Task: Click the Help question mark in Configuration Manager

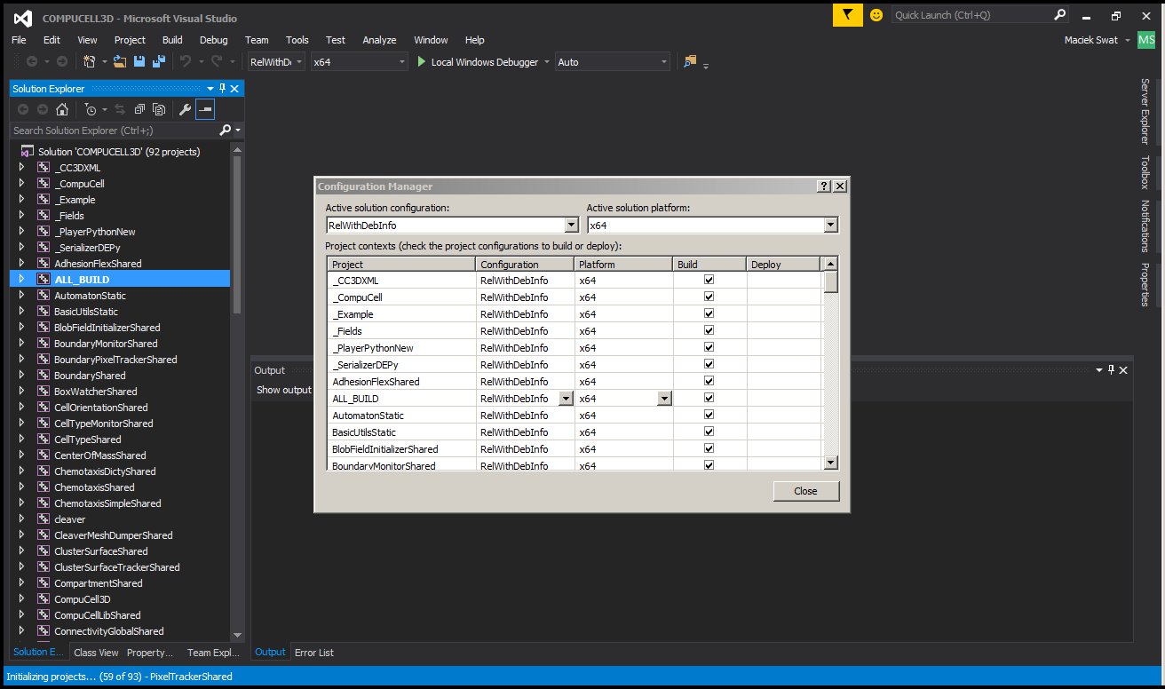Action: (823, 186)
